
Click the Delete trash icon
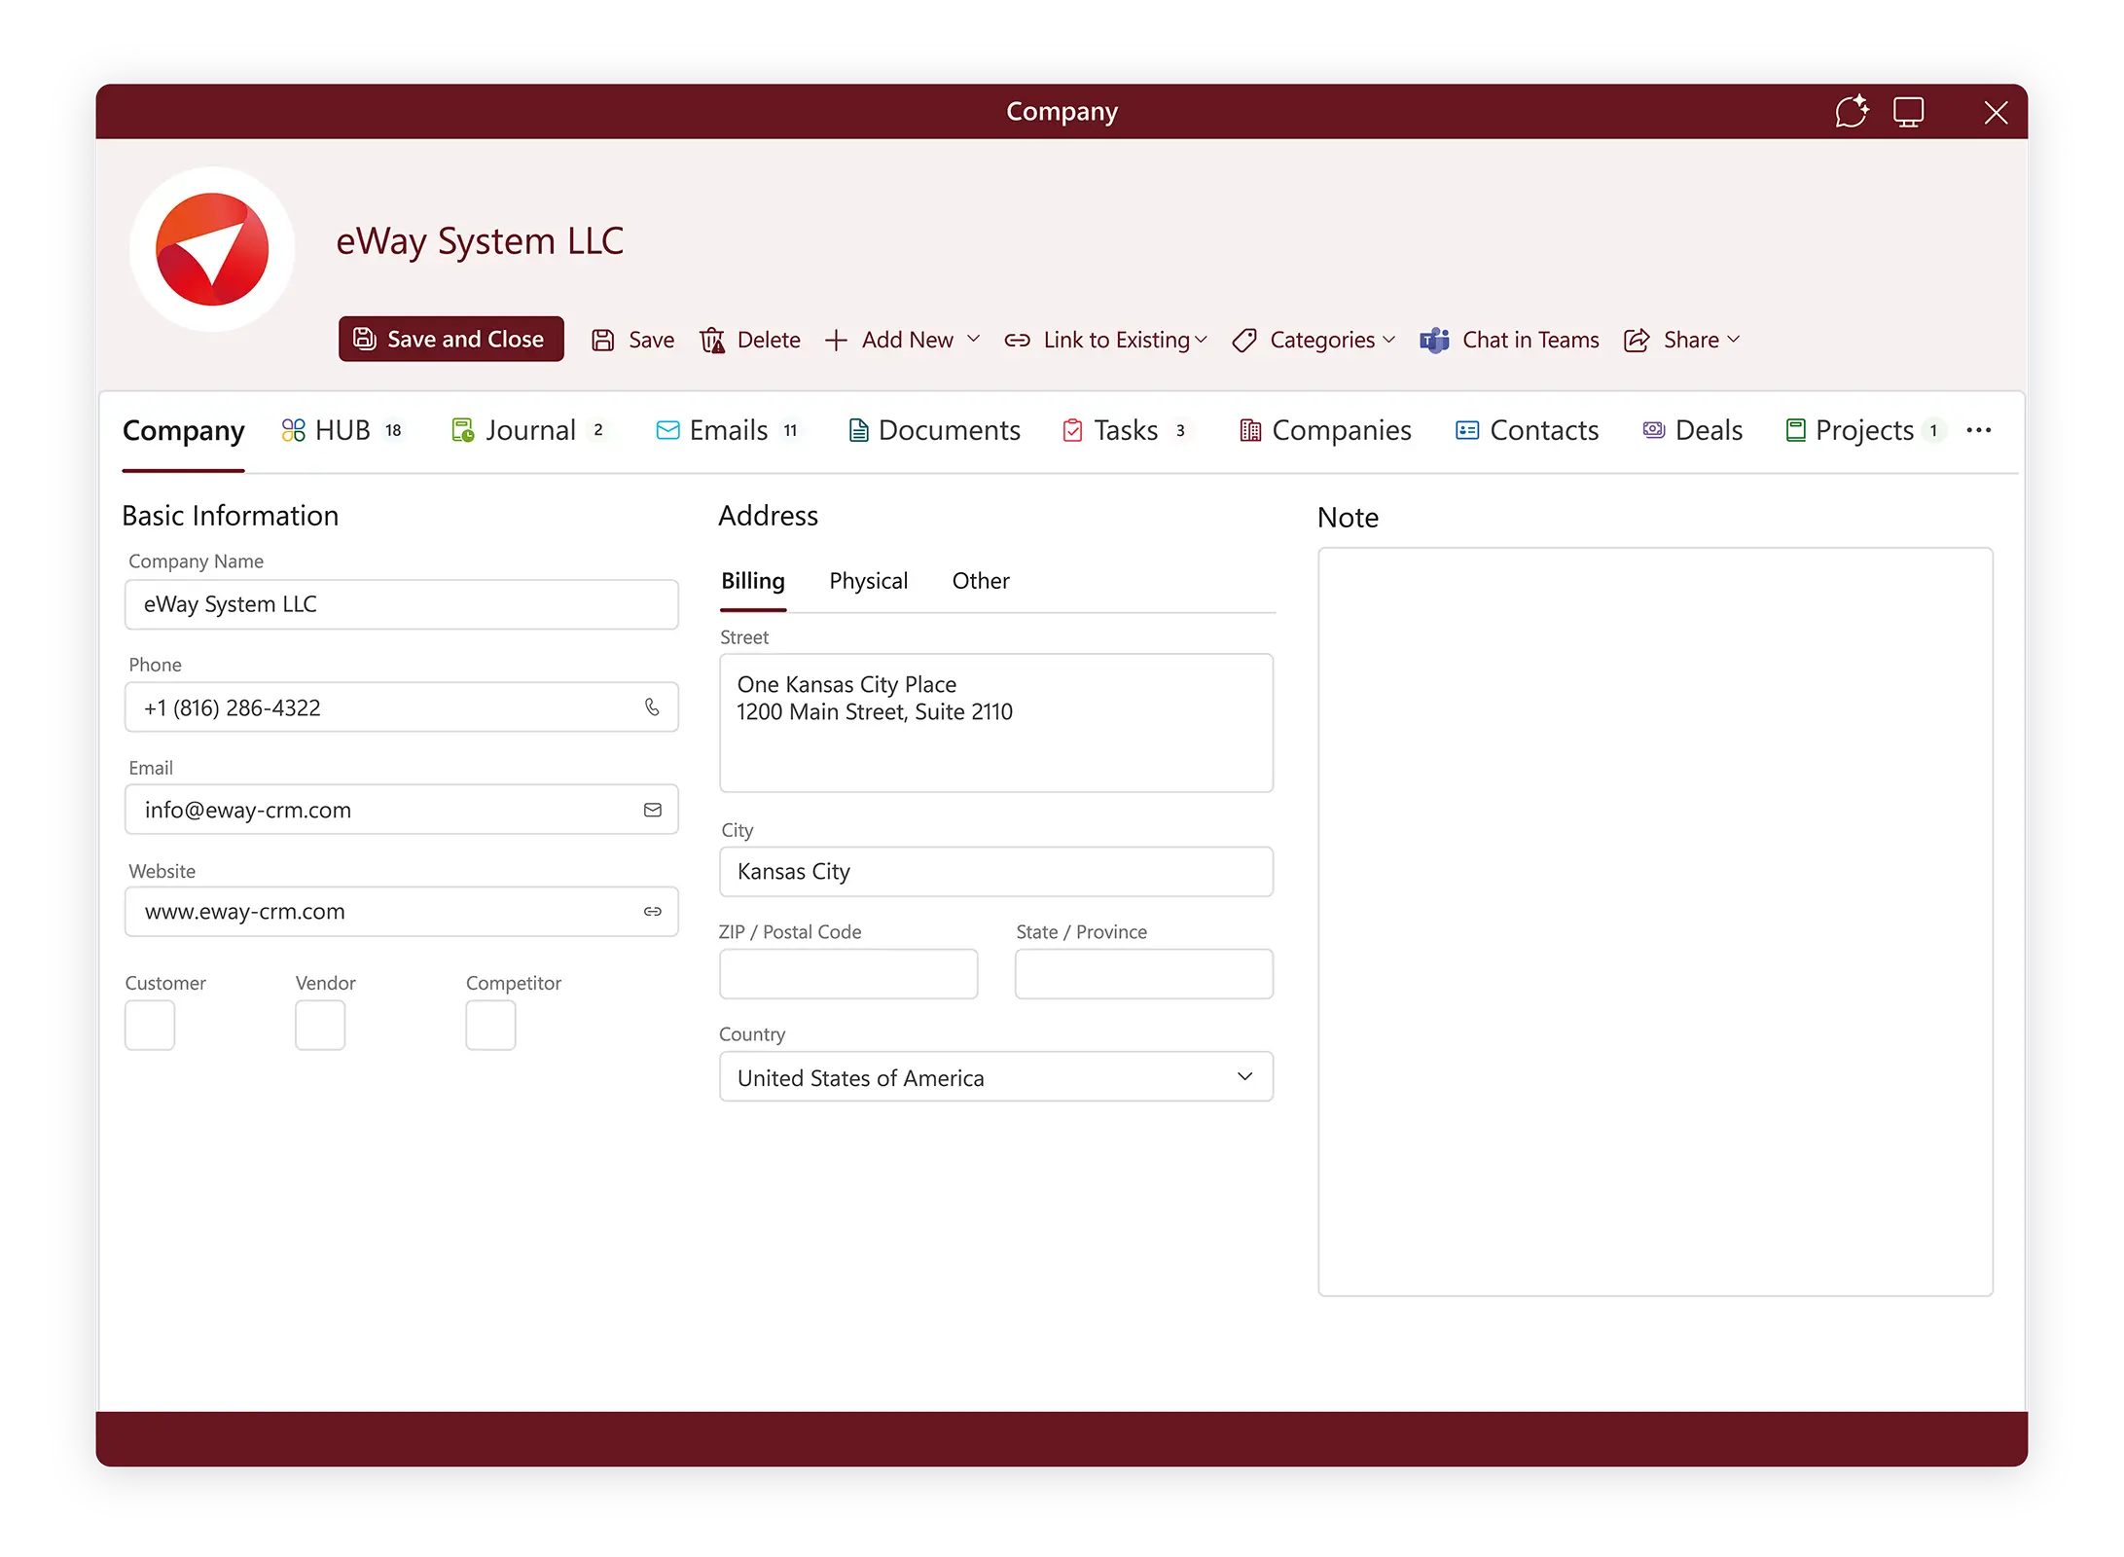click(x=713, y=339)
